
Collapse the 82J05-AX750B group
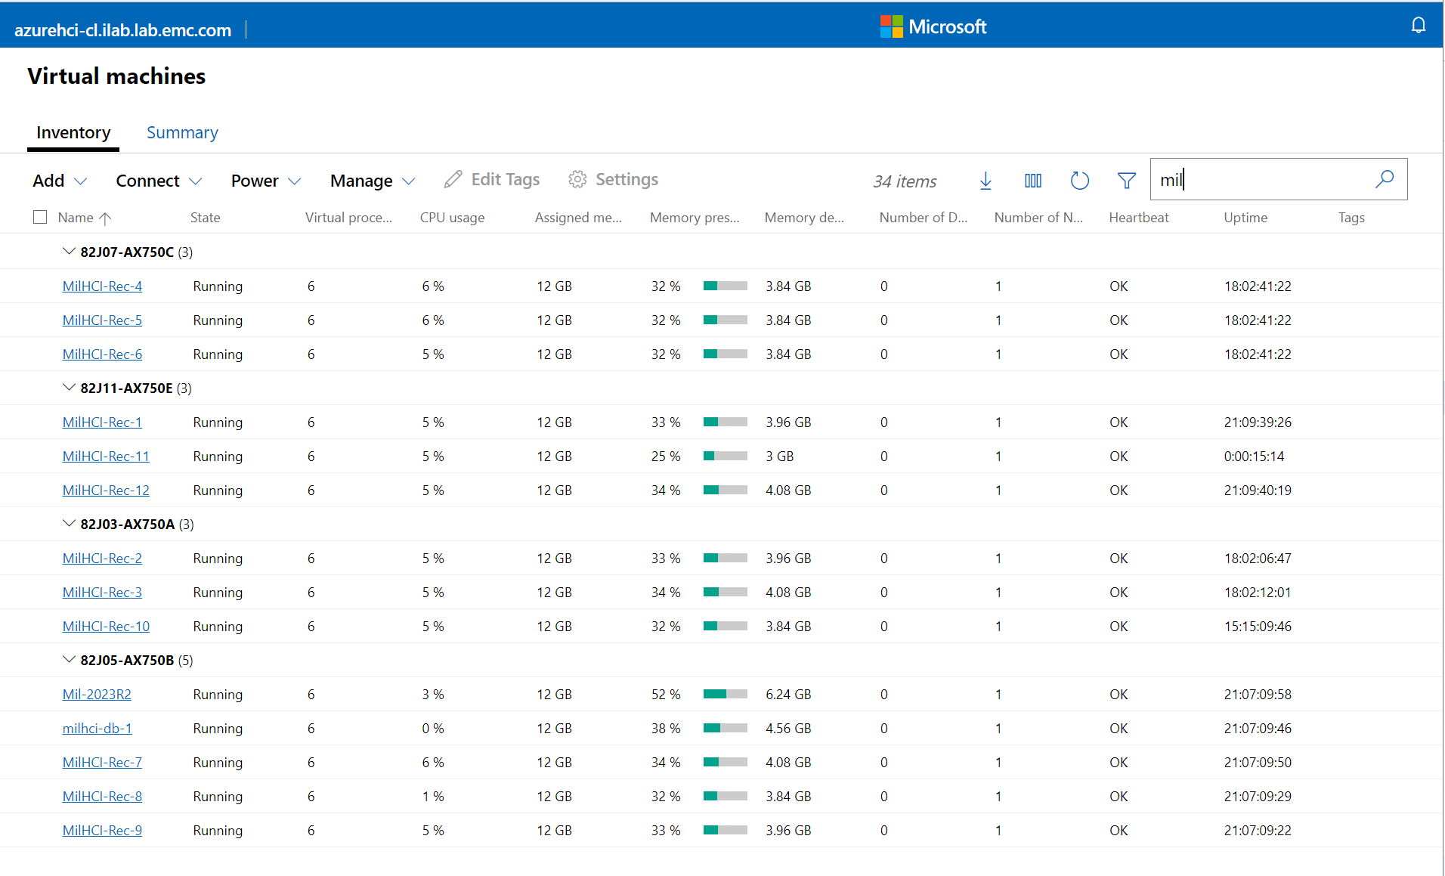coord(69,660)
